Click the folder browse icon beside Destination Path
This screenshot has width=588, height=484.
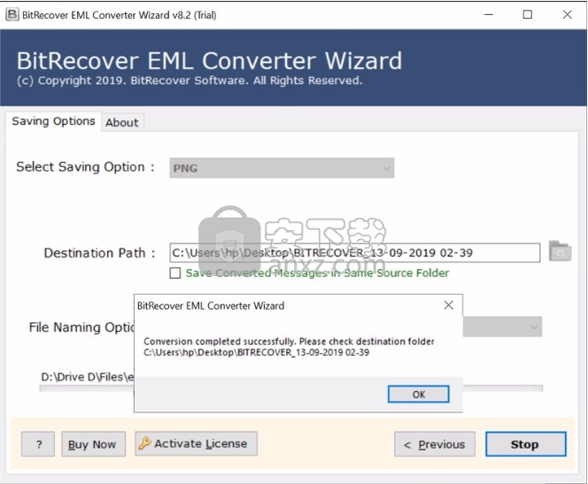click(560, 251)
